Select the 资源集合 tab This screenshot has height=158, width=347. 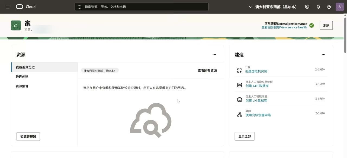[44, 86]
